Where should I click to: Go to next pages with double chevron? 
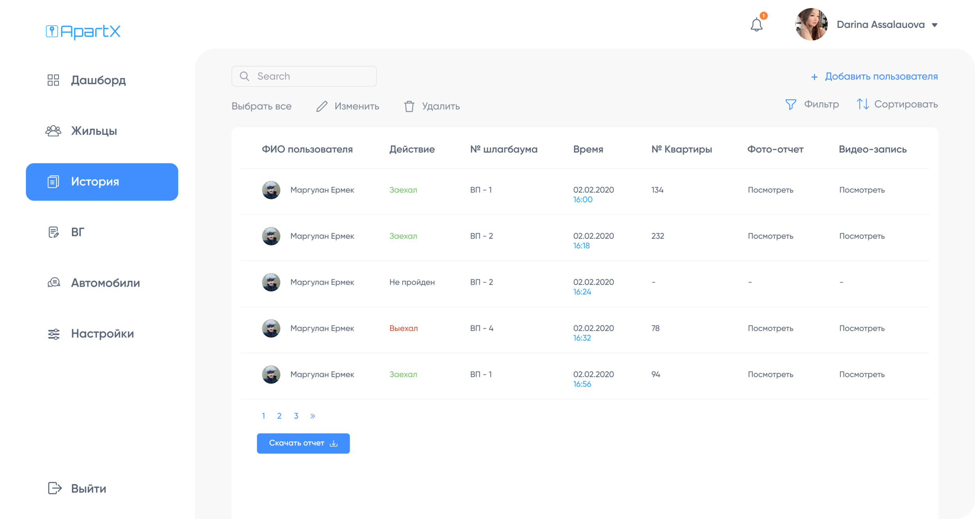[x=312, y=416]
